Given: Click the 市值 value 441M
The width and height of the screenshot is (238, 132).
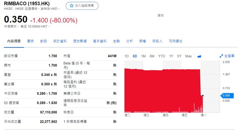Looking at the screenshot, I should pyautogui.click(x=112, y=56).
